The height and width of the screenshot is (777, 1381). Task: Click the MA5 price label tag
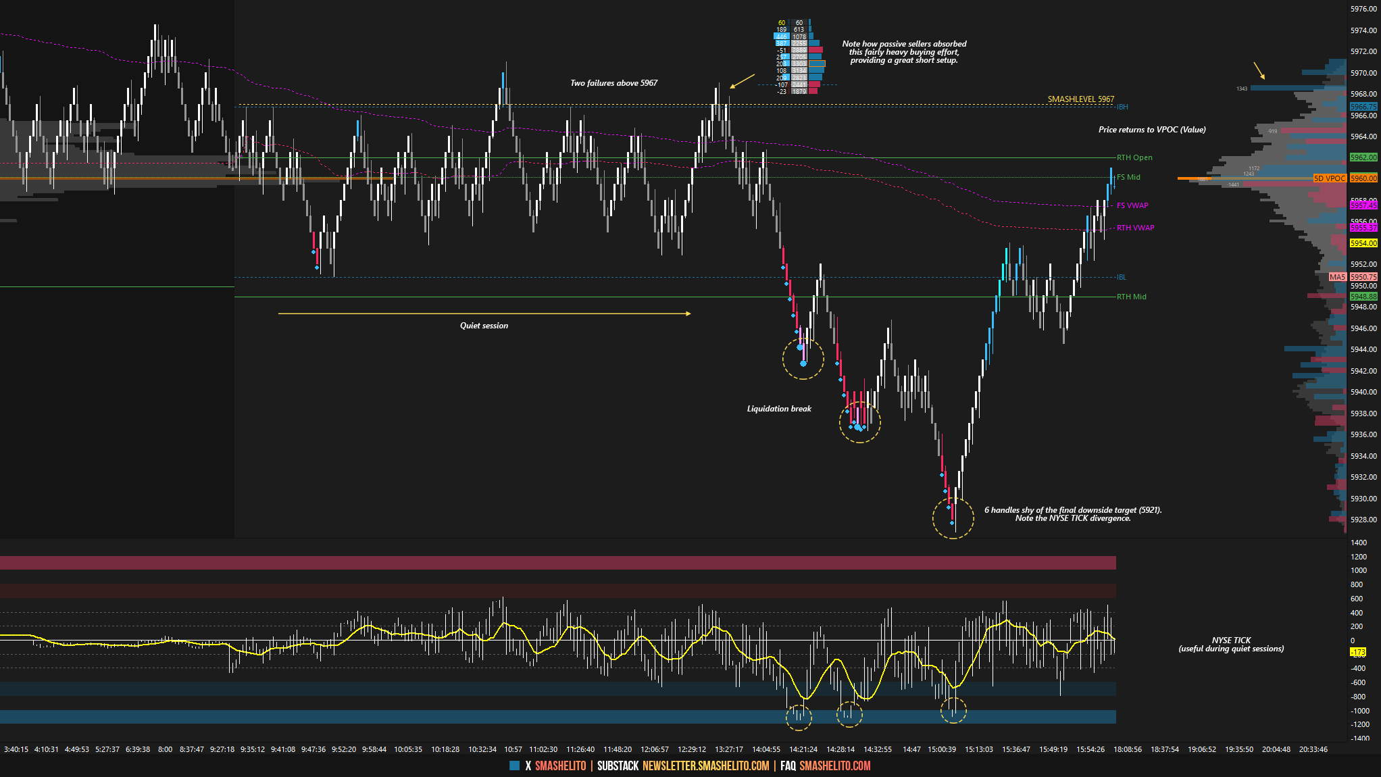coord(1337,277)
